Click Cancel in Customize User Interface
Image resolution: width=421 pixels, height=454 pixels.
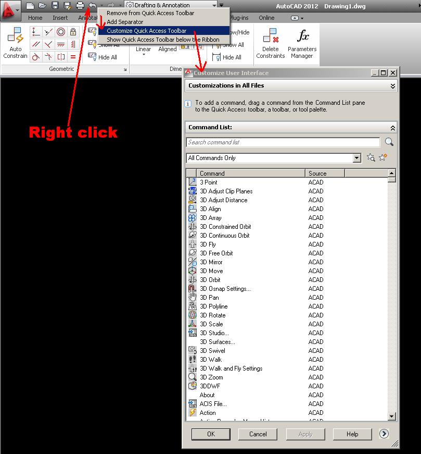pyautogui.click(x=258, y=434)
